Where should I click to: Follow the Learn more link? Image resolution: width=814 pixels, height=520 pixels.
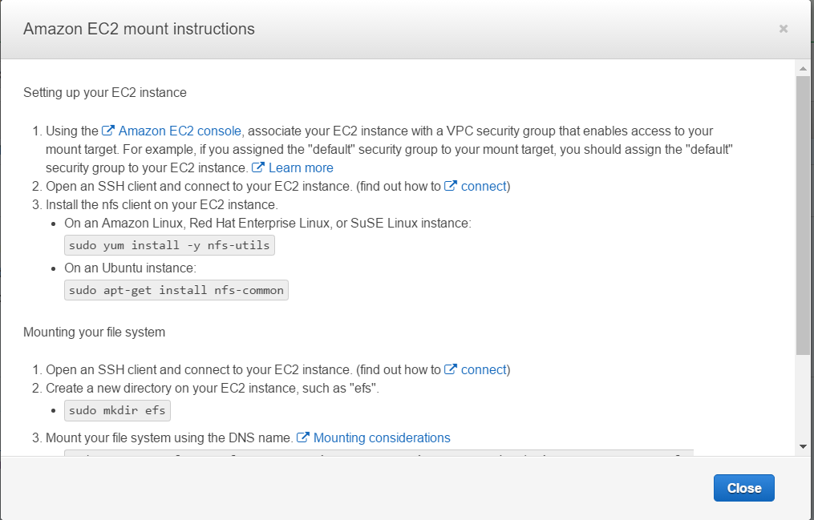pyautogui.click(x=301, y=167)
